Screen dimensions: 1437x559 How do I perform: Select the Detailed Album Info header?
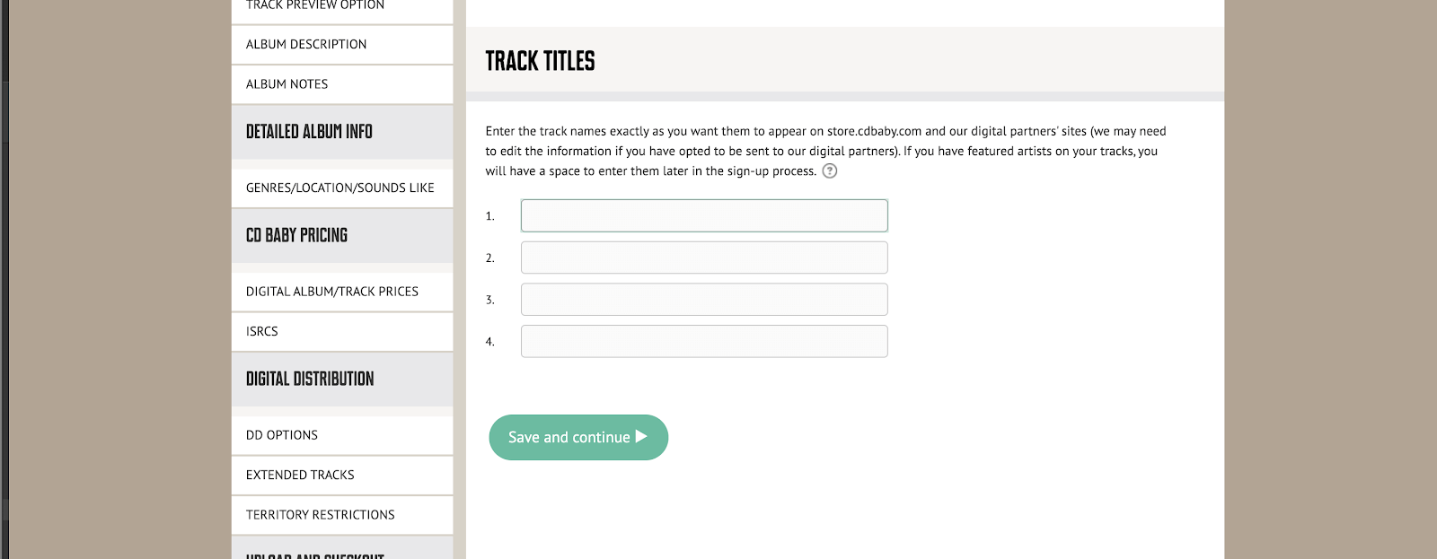pos(309,132)
